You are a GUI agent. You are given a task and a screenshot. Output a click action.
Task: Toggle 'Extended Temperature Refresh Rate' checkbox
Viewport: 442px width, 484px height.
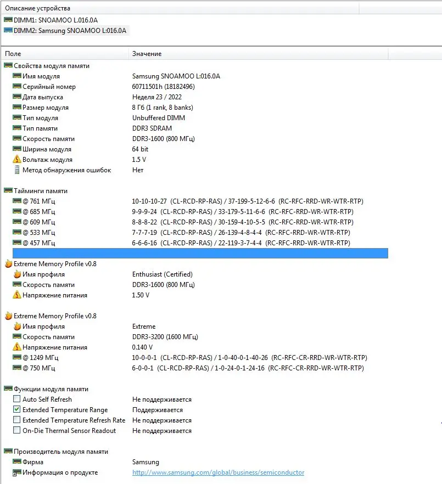coord(17,420)
